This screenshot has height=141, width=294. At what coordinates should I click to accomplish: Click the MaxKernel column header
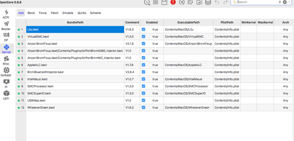265,22
